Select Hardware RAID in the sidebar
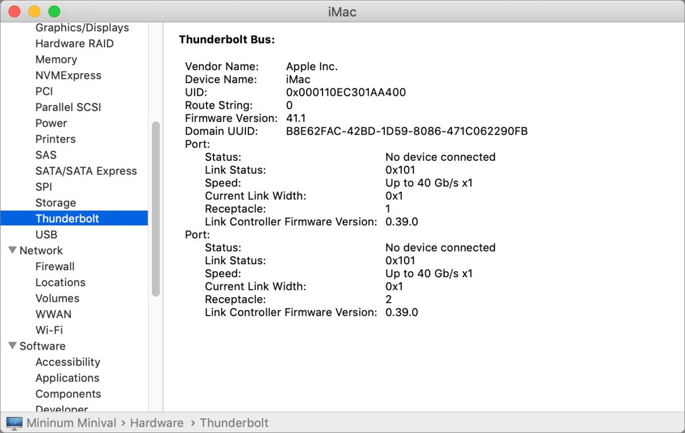 point(74,43)
